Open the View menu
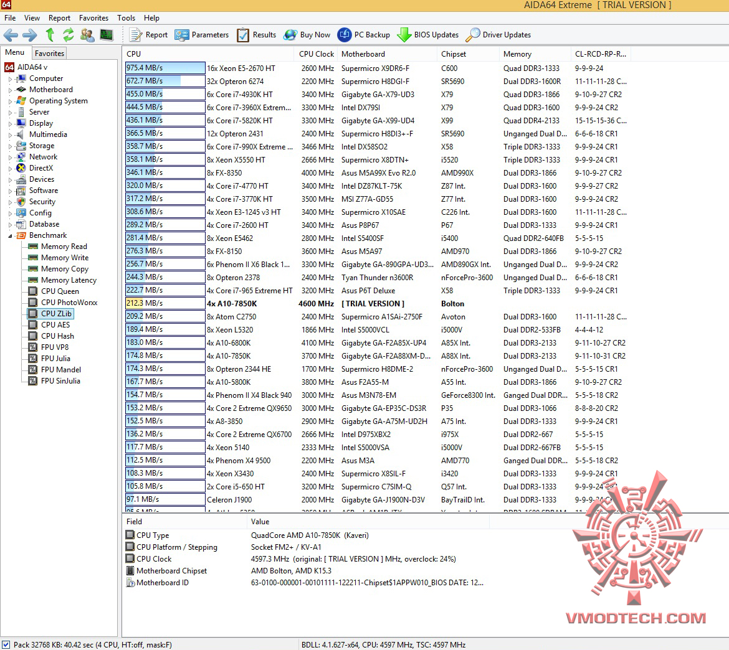Image resolution: width=729 pixels, height=650 pixels. point(32,18)
